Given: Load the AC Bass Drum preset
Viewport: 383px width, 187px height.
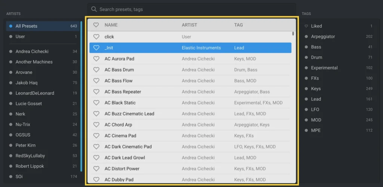Looking at the screenshot, I should (x=119, y=70).
